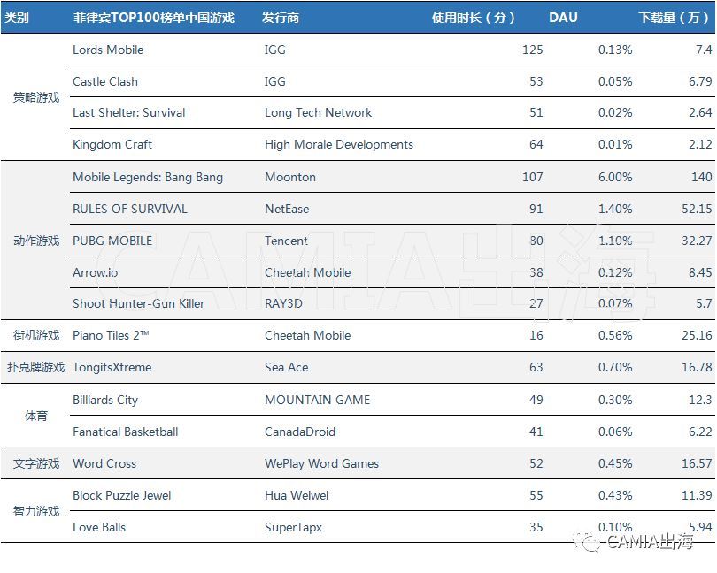Click the 使用时长（分） column header
717x573 pixels.
(x=474, y=18)
